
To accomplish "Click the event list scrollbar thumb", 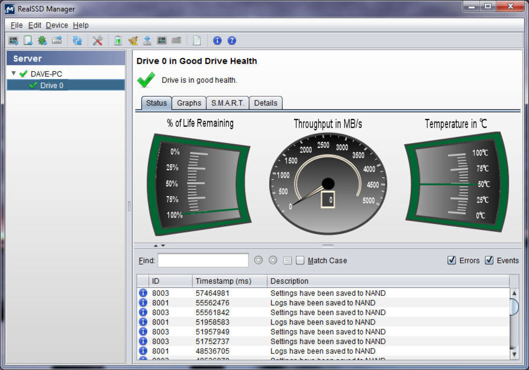I will (514, 307).
